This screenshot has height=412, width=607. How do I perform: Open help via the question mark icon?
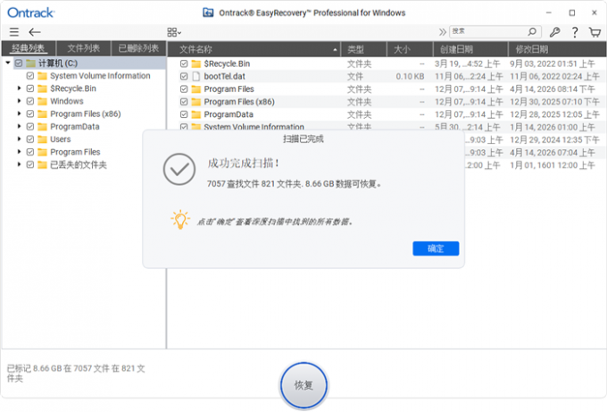coord(575,32)
